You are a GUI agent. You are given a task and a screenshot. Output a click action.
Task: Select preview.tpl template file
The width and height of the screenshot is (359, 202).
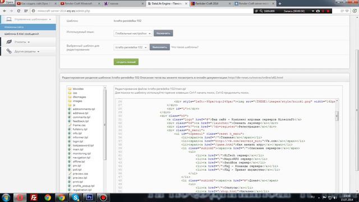[77, 178]
